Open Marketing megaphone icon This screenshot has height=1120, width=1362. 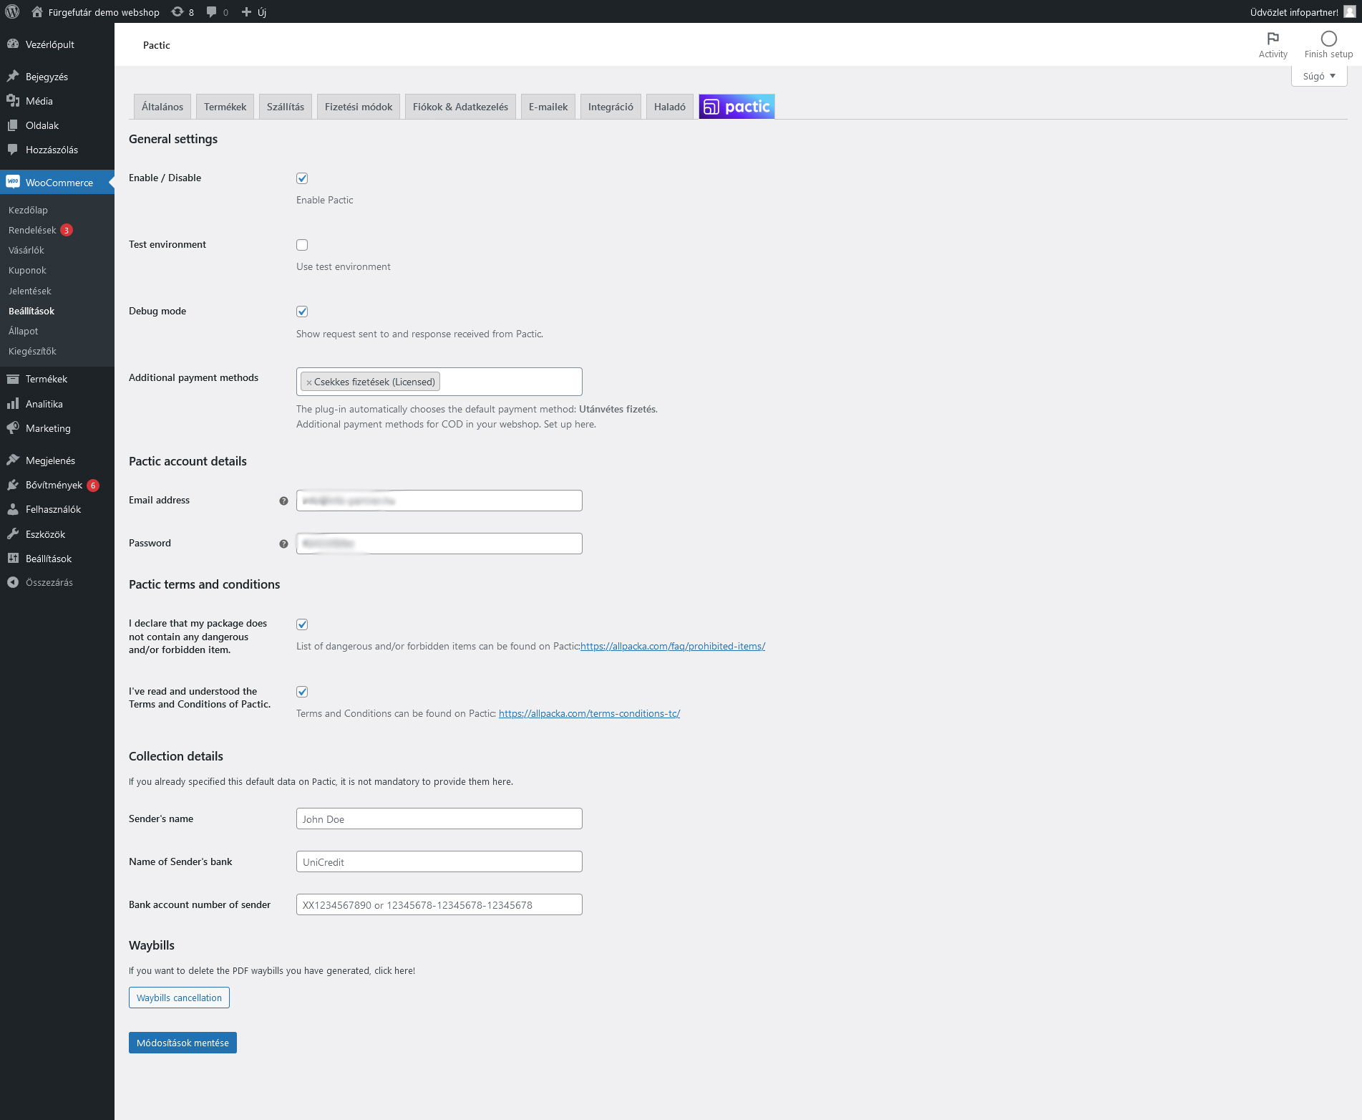[x=13, y=428]
